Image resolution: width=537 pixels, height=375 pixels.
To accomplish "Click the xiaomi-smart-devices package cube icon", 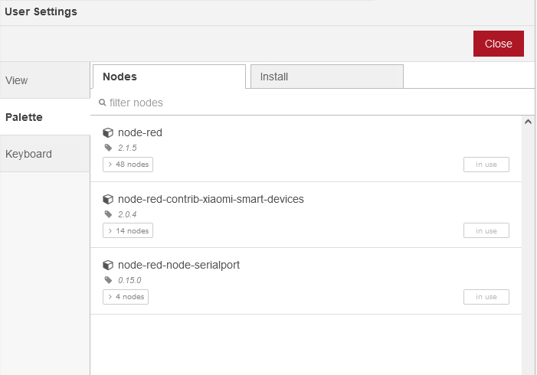I will [x=108, y=199].
